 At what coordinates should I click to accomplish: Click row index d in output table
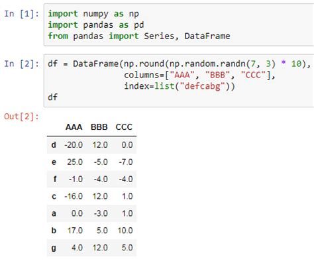(54, 145)
